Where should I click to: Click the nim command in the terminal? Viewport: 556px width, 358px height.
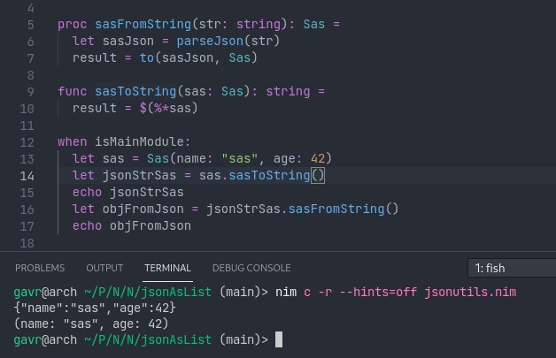click(x=286, y=292)
